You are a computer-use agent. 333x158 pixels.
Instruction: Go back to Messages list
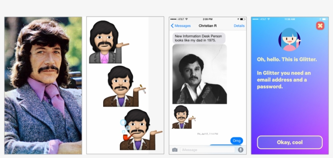(181, 26)
